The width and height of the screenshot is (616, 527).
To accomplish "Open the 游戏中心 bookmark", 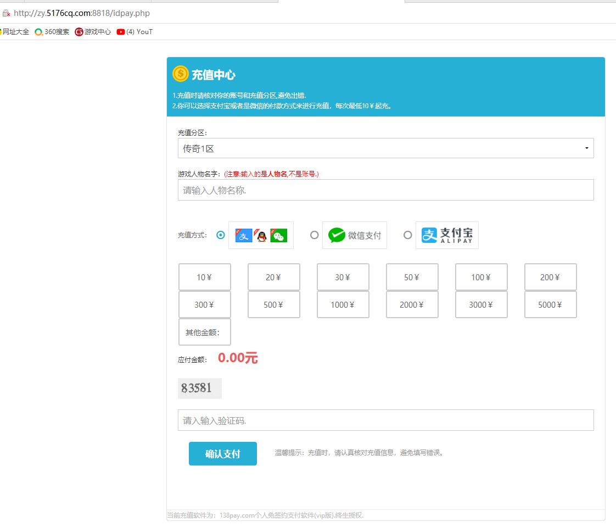I will [x=93, y=32].
